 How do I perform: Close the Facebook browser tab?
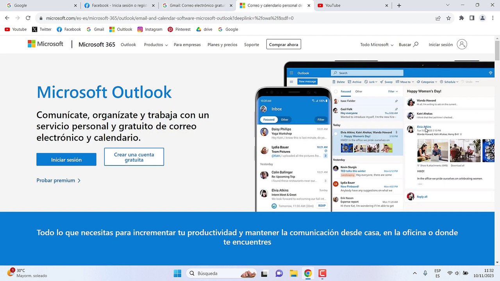click(x=153, y=5)
